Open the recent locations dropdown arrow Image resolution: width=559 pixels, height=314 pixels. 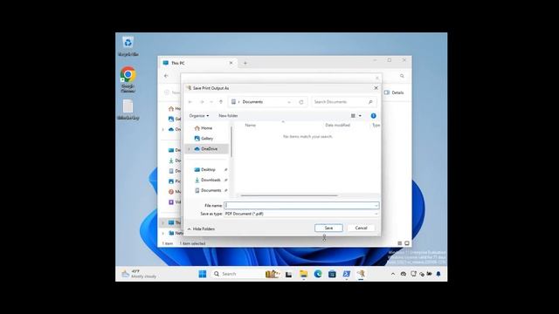[x=211, y=102]
